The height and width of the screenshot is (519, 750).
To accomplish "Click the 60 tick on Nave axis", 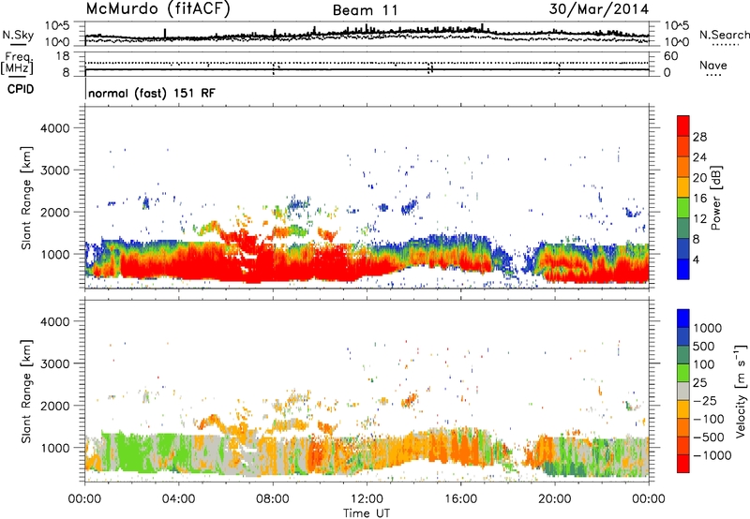I will click(x=671, y=56).
